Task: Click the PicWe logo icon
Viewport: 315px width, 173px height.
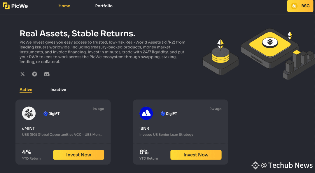Action: [6, 6]
